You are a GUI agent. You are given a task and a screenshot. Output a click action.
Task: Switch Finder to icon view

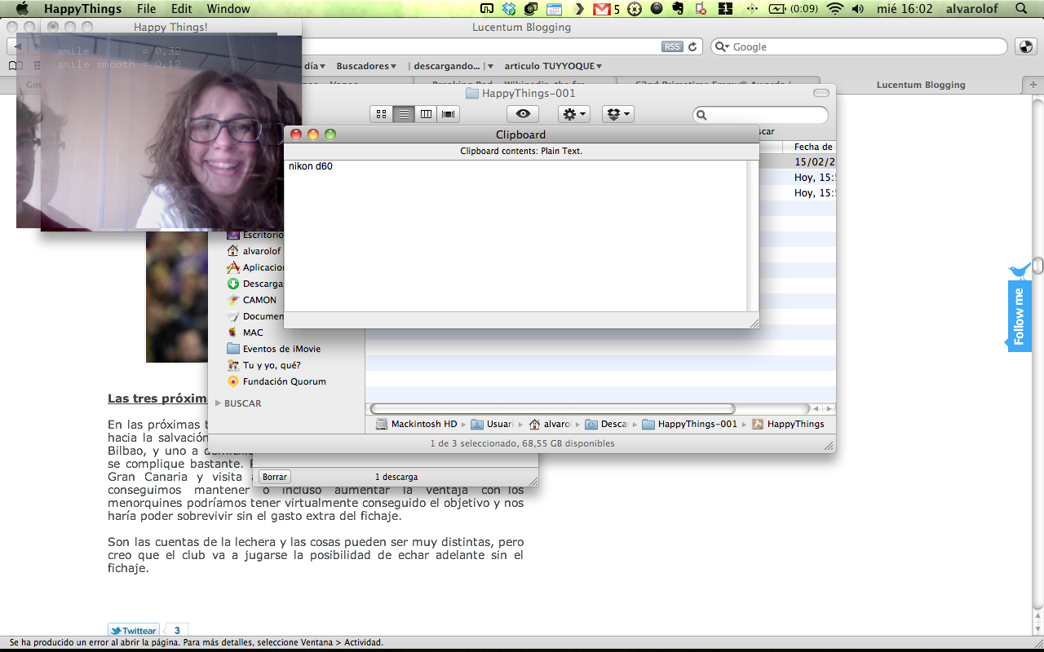tap(381, 115)
